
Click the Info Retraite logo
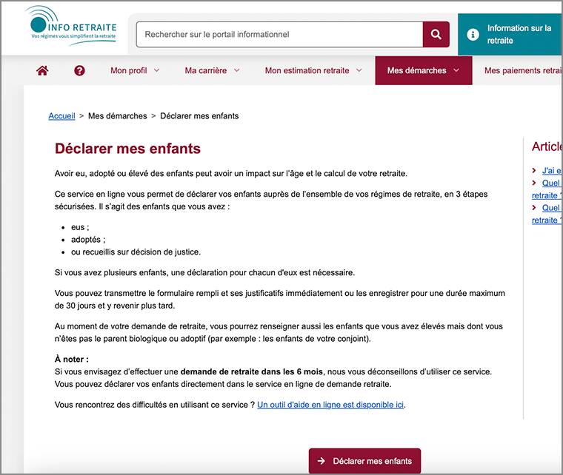pos(71,26)
